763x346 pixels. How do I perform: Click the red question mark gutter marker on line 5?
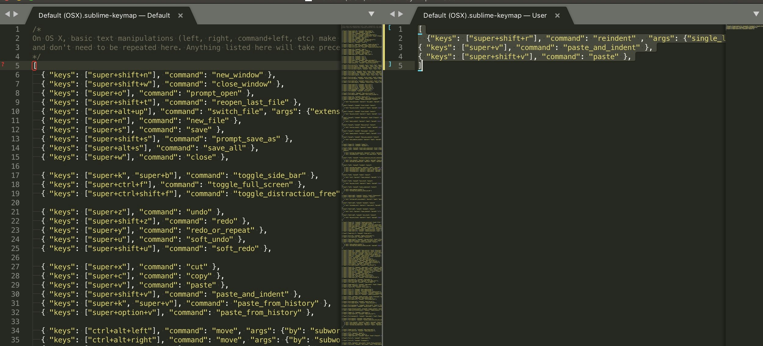3,65
